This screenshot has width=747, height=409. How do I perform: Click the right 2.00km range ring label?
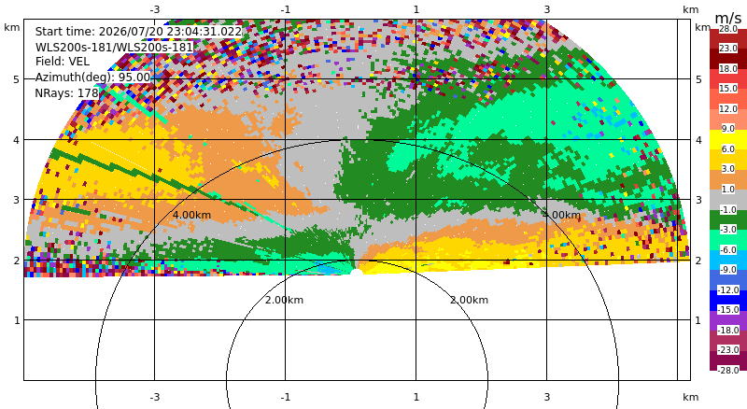click(470, 300)
